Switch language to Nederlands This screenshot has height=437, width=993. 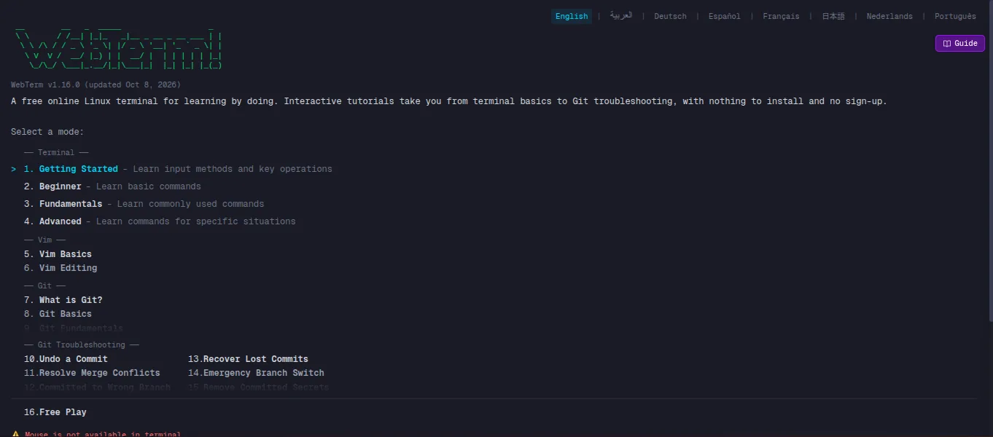click(x=889, y=16)
